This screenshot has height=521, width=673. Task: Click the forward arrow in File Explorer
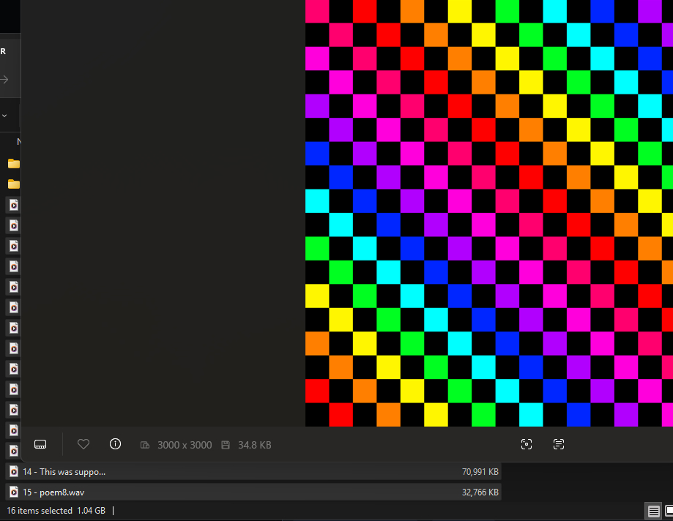(5, 80)
